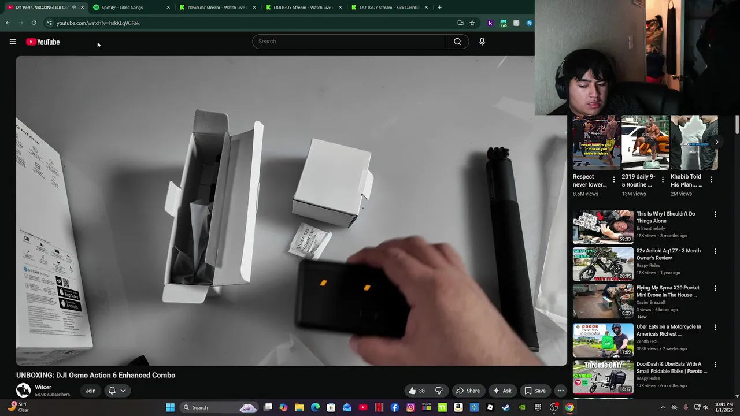Image resolution: width=740 pixels, height=416 pixels.
Task: Open menu for 'Uber Eats on a Motorcycle' video
Action: [715, 328]
